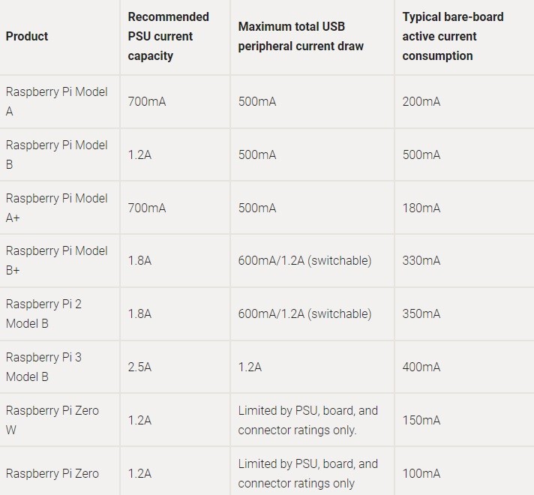Click the Maximum total USB peripheral header

(x=301, y=36)
